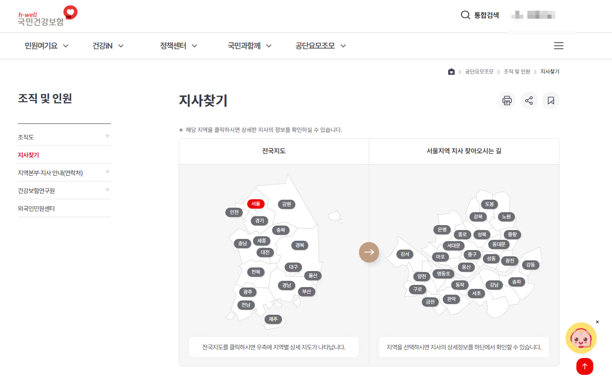The height and width of the screenshot is (378, 612).
Task: Open 통합검색 search icon
Action: click(465, 15)
